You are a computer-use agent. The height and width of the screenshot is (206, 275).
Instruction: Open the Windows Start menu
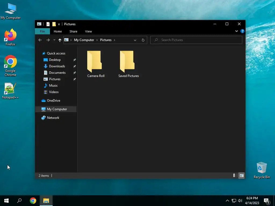[x=6, y=201]
